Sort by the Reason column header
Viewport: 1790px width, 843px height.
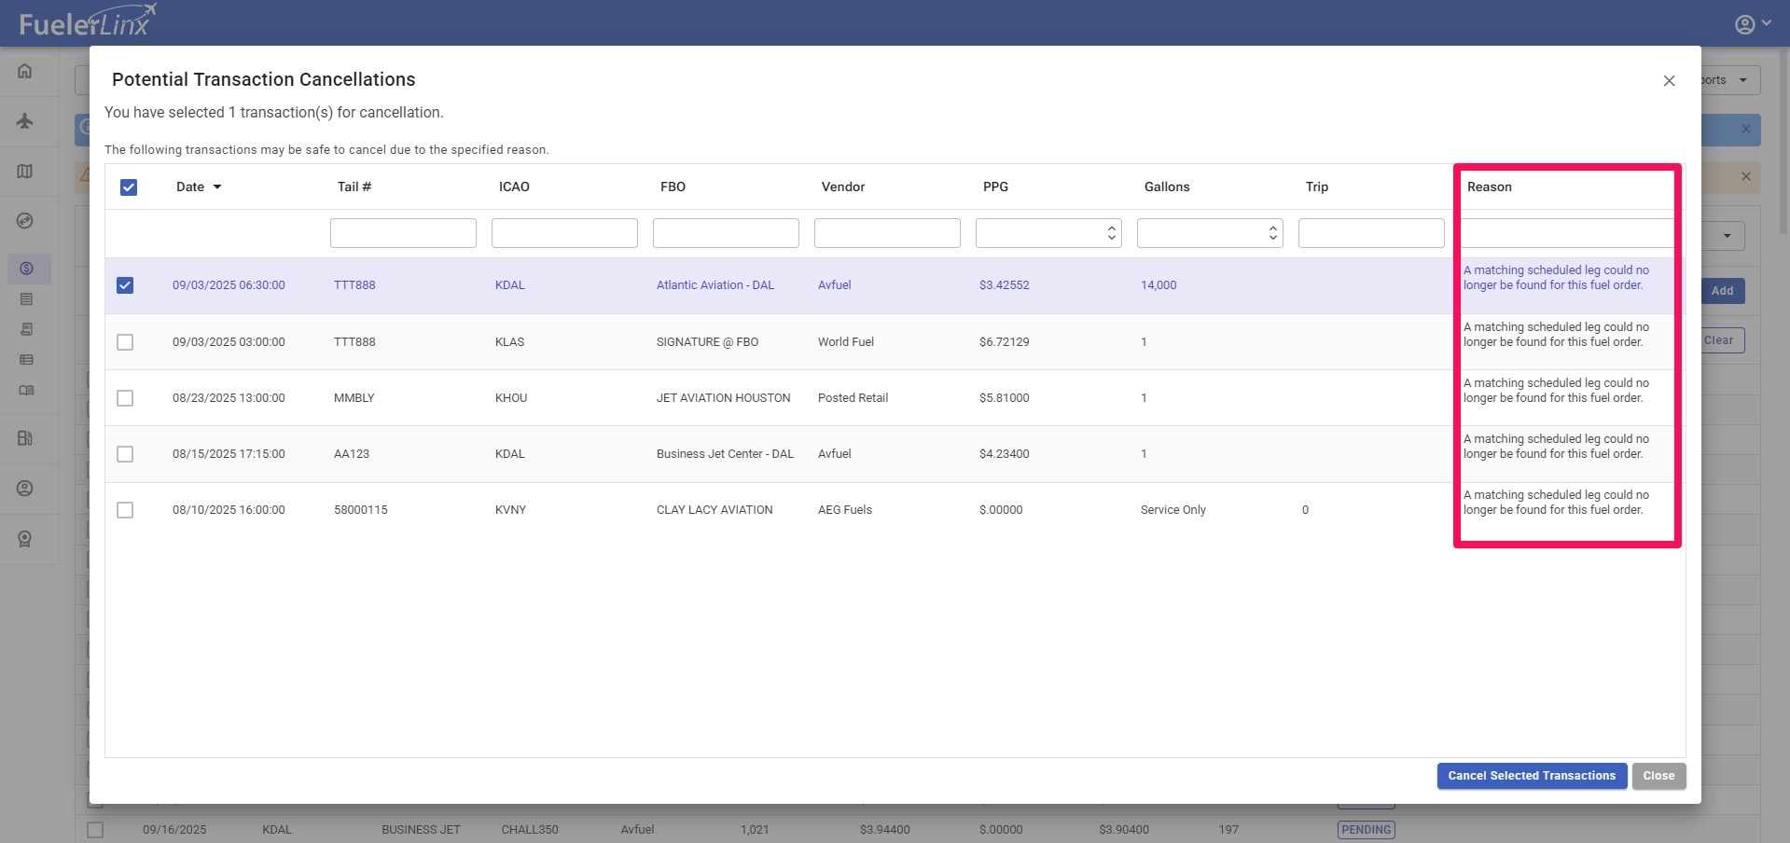click(1490, 187)
